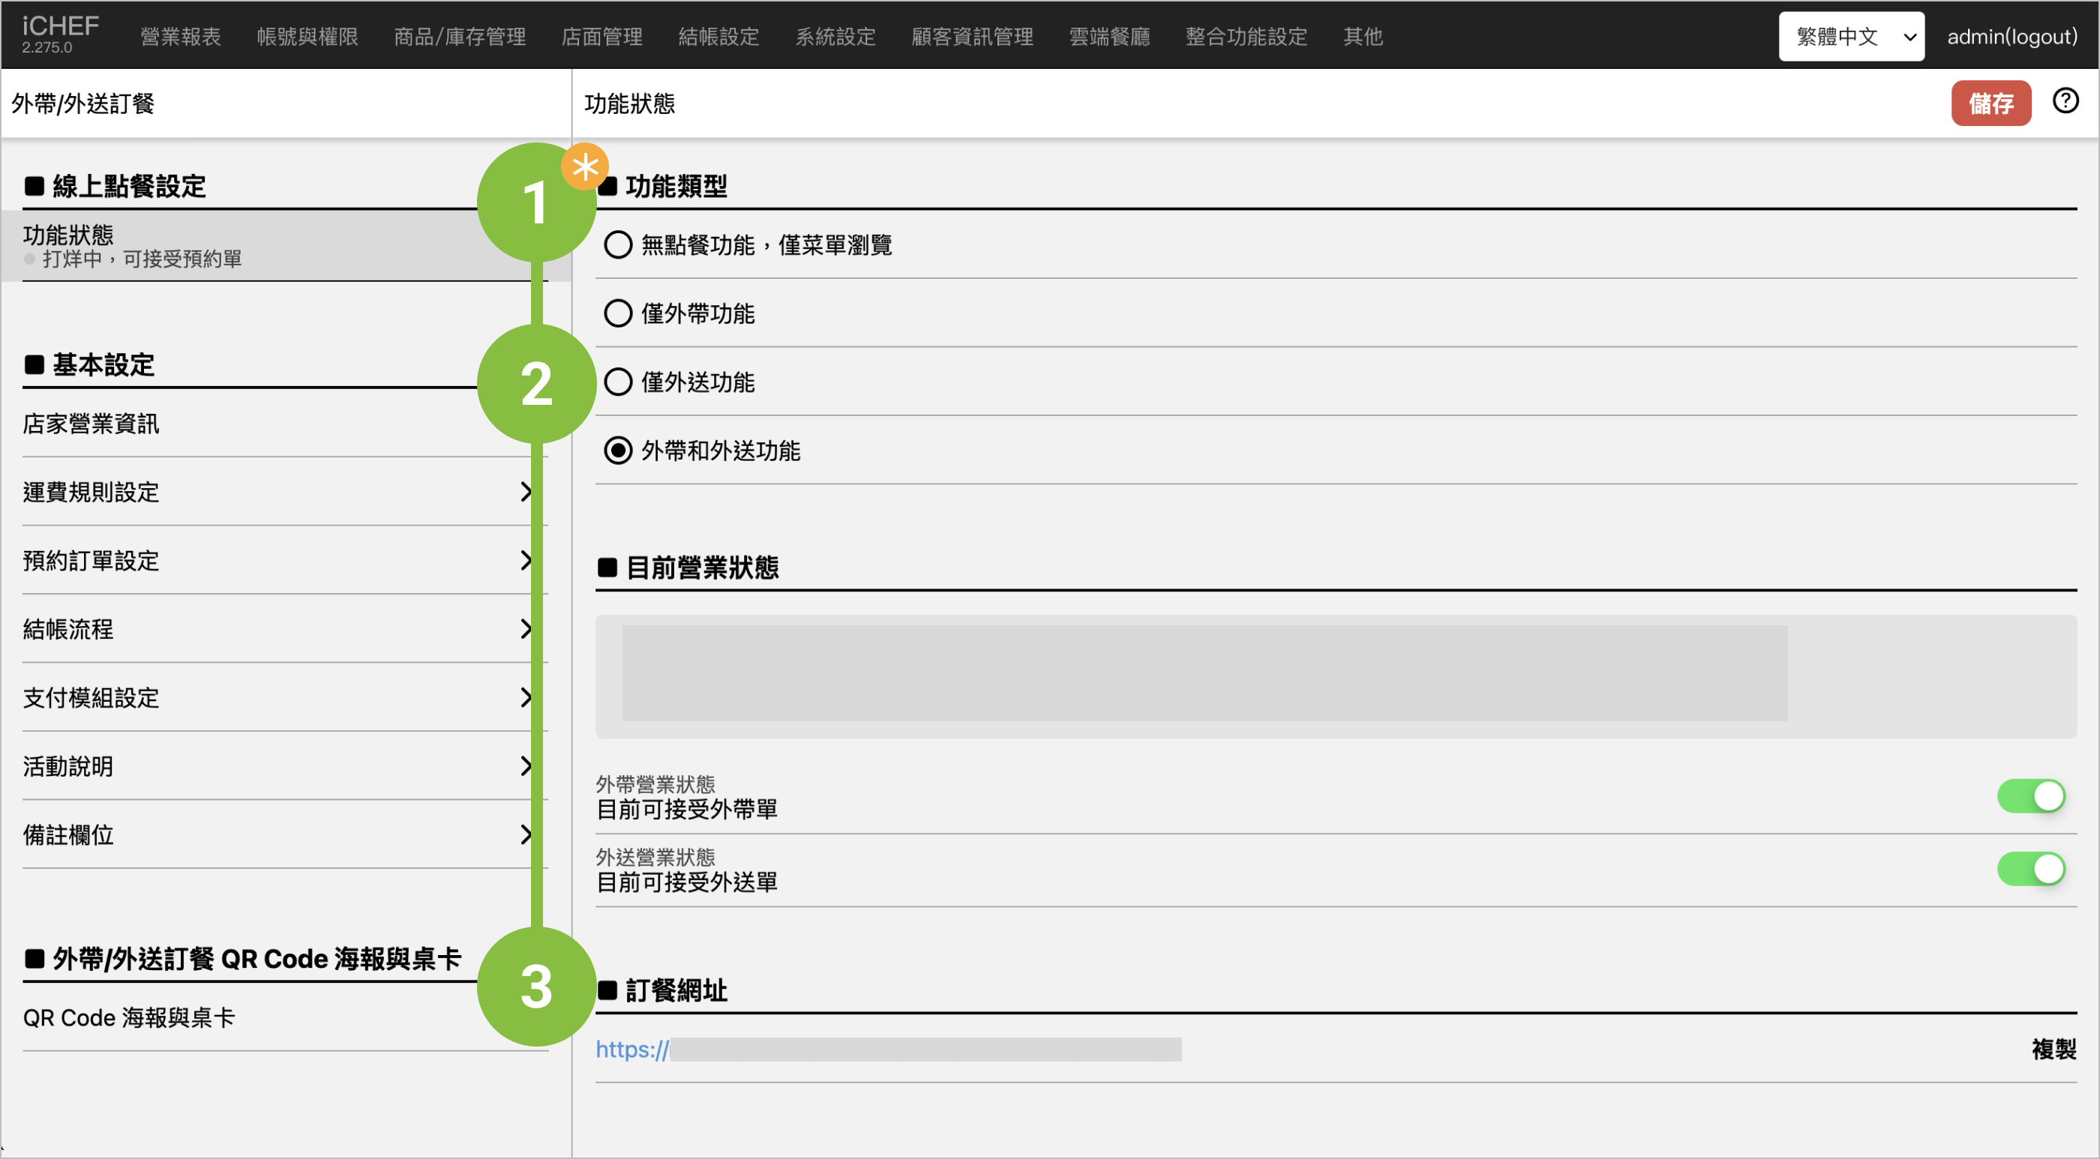Screen dimensions: 2100x1159
Task: Expand 支付模組設定 chevron
Action: [526, 697]
